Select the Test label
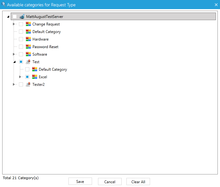This screenshot has height=187, width=220. coord(36,62)
